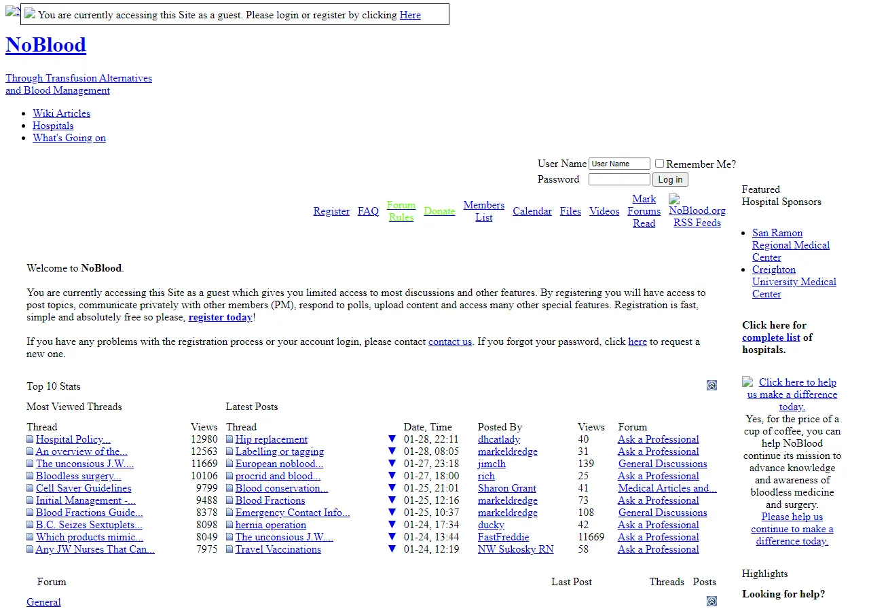Click the post icon beside Hospital Policy thread
The height and width of the screenshot is (611, 869).
point(30,439)
